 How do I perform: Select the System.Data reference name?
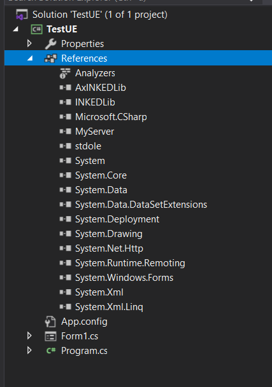pyautogui.click(x=101, y=190)
